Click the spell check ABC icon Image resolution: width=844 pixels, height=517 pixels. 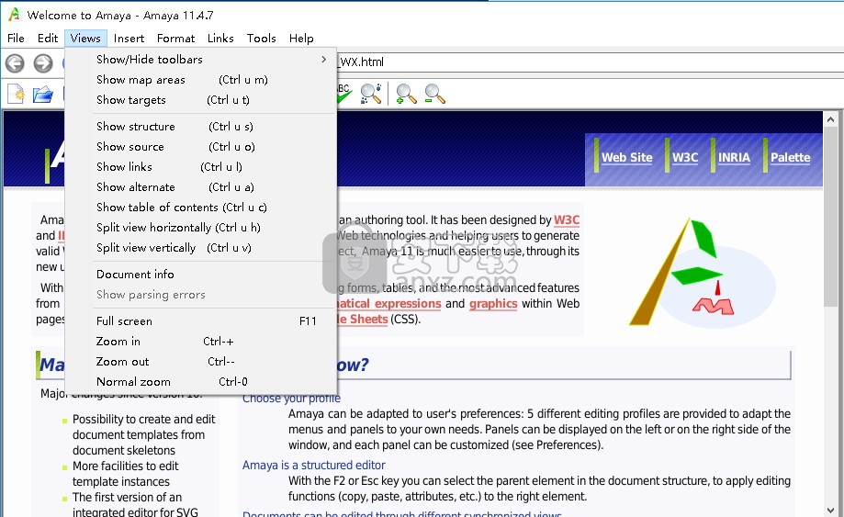pos(344,94)
